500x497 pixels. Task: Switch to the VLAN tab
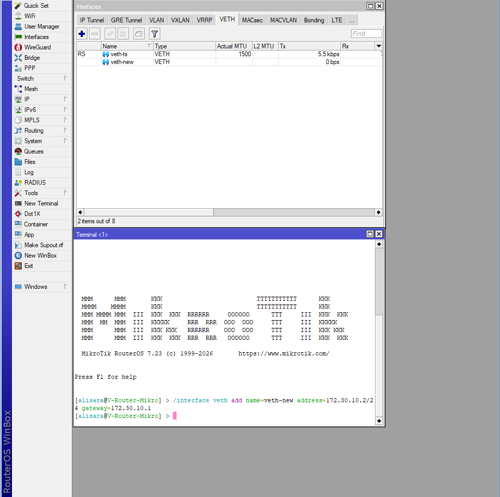157,20
